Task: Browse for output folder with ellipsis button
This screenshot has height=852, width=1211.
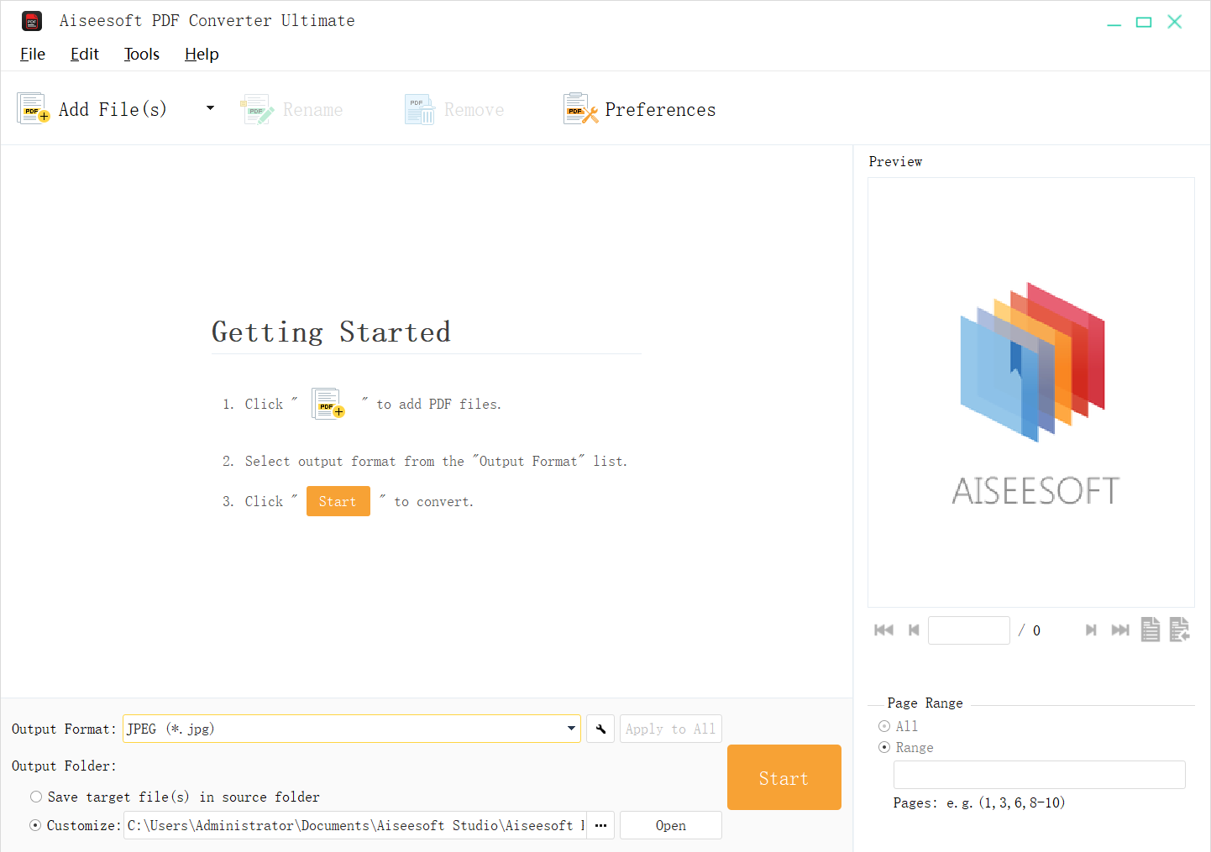Action: (601, 825)
